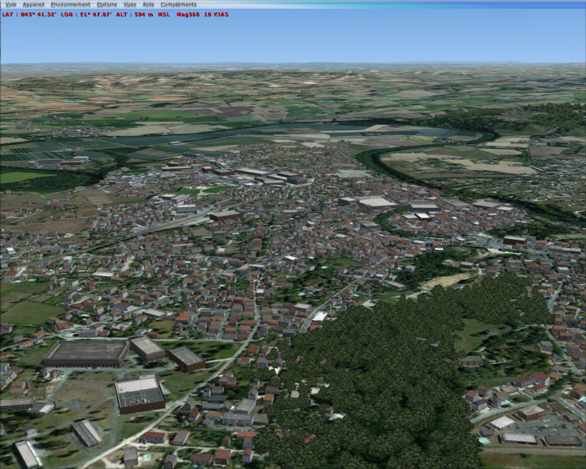Click the LAT latitude readout in red
Viewport: 586px width, 469px height.
[22, 14]
